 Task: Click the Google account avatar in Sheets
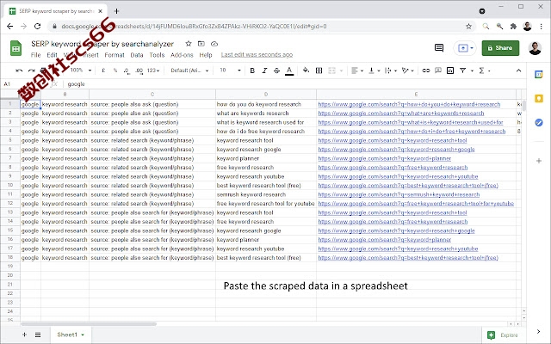(x=535, y=48)
